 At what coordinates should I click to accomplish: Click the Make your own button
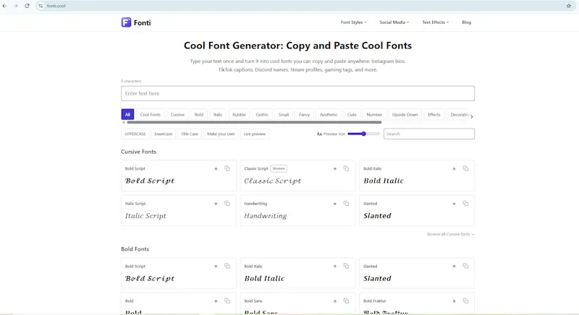tap(221, 134)
